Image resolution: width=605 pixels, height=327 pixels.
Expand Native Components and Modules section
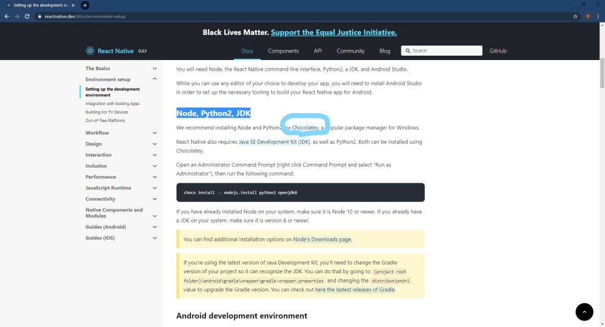[x=120, y=213]
